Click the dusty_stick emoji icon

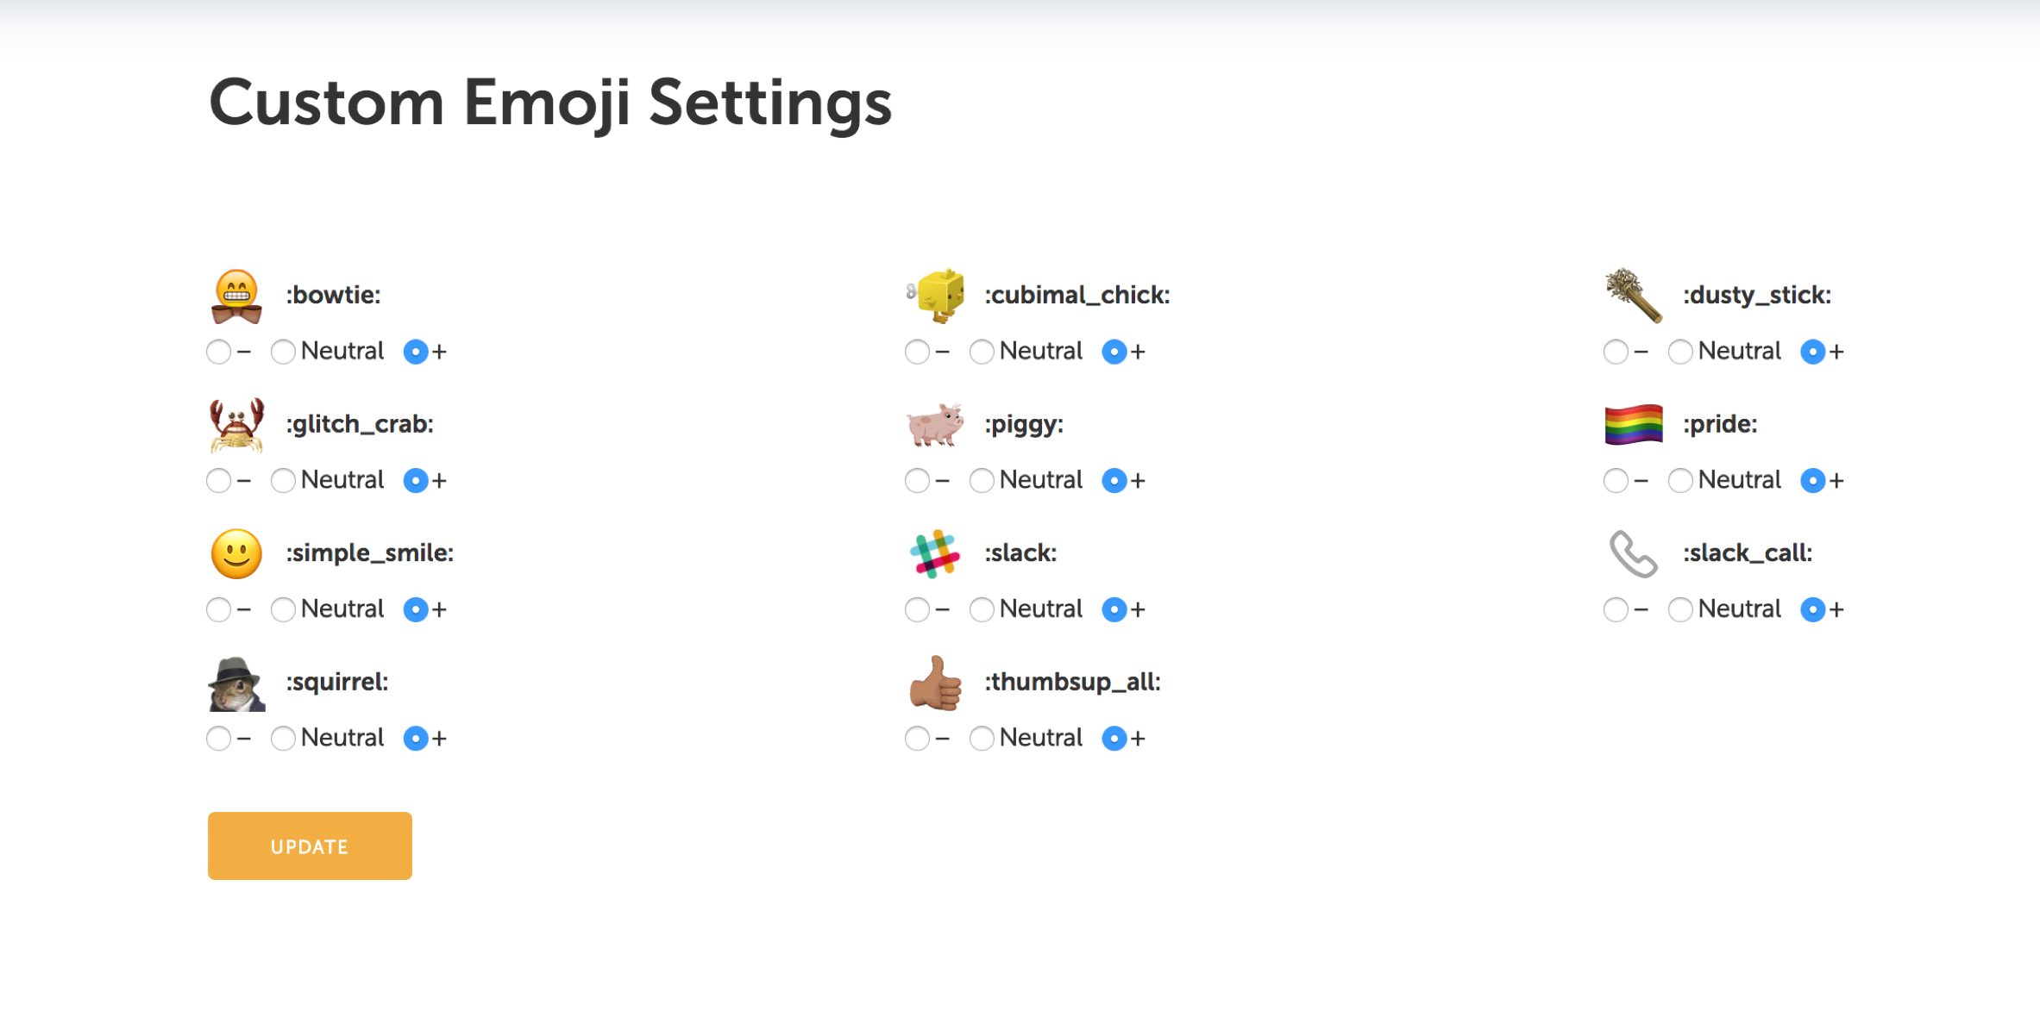coord(1634,296)
